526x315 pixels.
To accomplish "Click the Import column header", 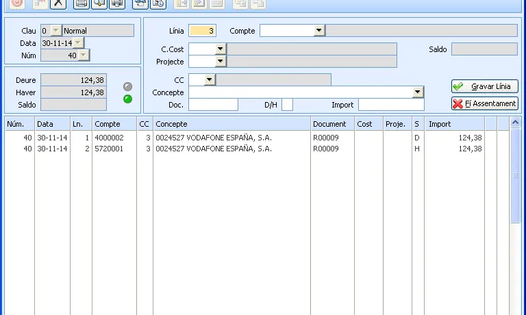I will point(455,124).
